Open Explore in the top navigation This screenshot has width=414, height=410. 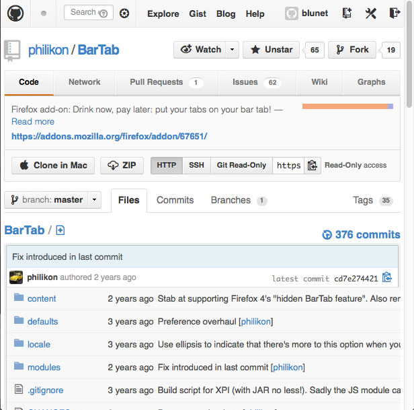click(x=163, y=13)
